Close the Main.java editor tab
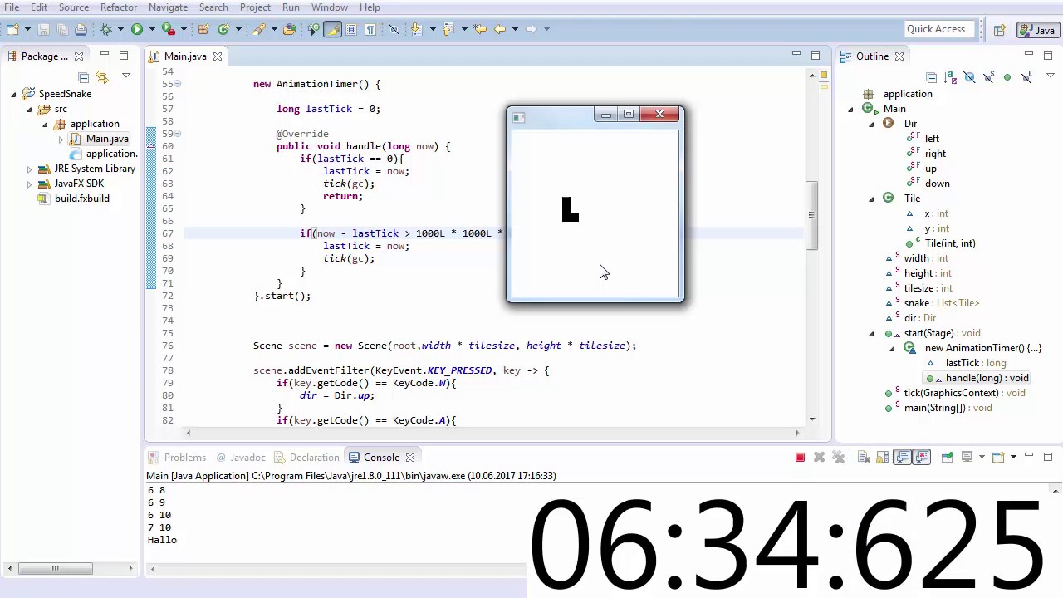This screenshot has height=598, width=1063. 218,56
